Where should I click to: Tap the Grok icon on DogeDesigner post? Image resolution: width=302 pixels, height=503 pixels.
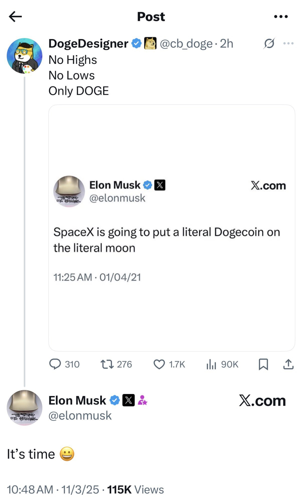click(269, 44)
